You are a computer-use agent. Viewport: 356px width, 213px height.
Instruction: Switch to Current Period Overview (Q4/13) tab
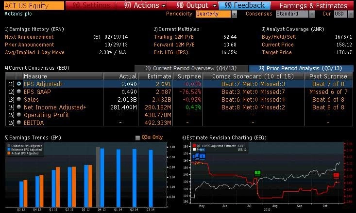191,68
